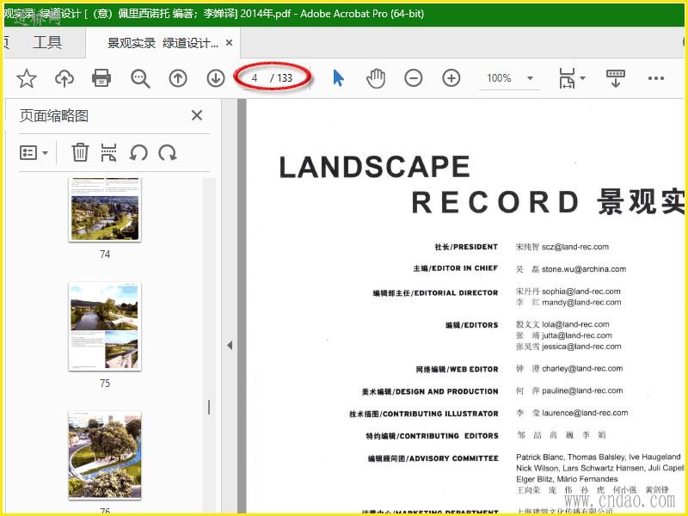Choose the hand pan tool
This screenshot has height=516, width=688.
coord(376,78)
